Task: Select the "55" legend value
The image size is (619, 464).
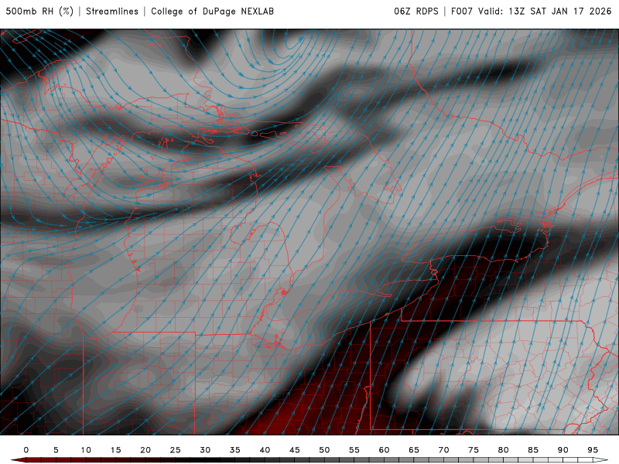Action: [354, 450]
